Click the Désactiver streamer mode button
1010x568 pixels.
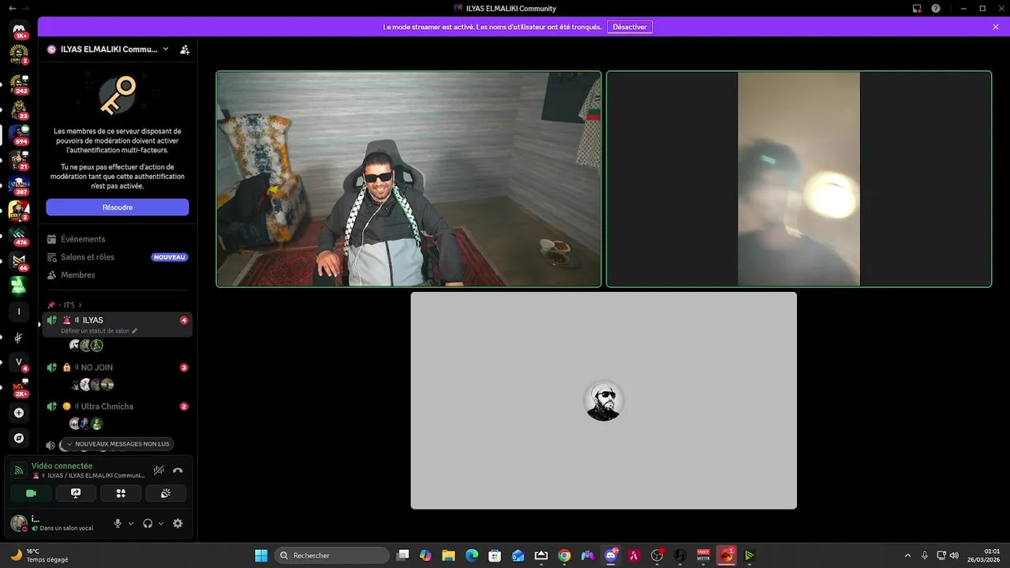tap(630, 27)
